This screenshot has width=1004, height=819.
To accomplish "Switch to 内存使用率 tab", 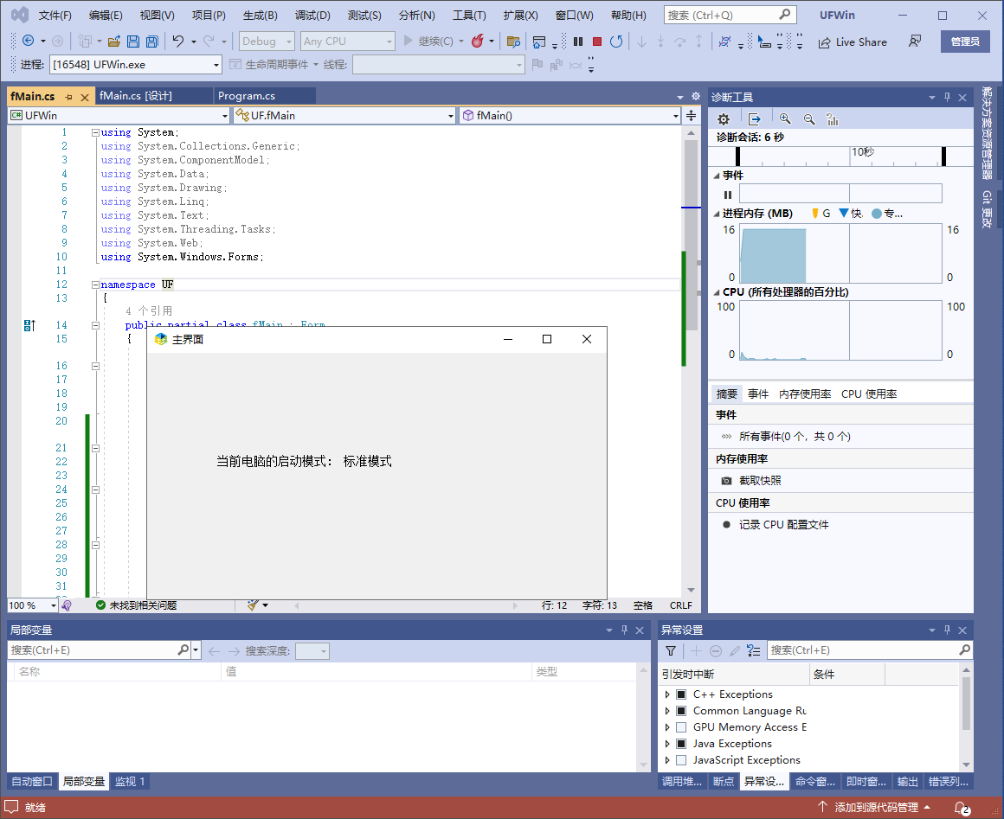I will click(805, 394).
